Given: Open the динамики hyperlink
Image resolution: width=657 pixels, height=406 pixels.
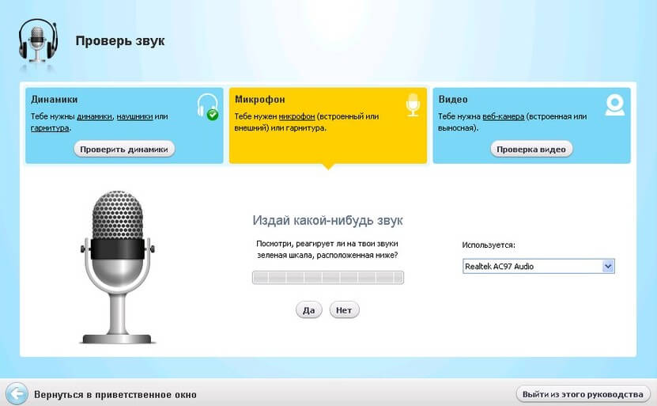Looking at the screenshot, I should pyautogui.click(x=94, y=116).
